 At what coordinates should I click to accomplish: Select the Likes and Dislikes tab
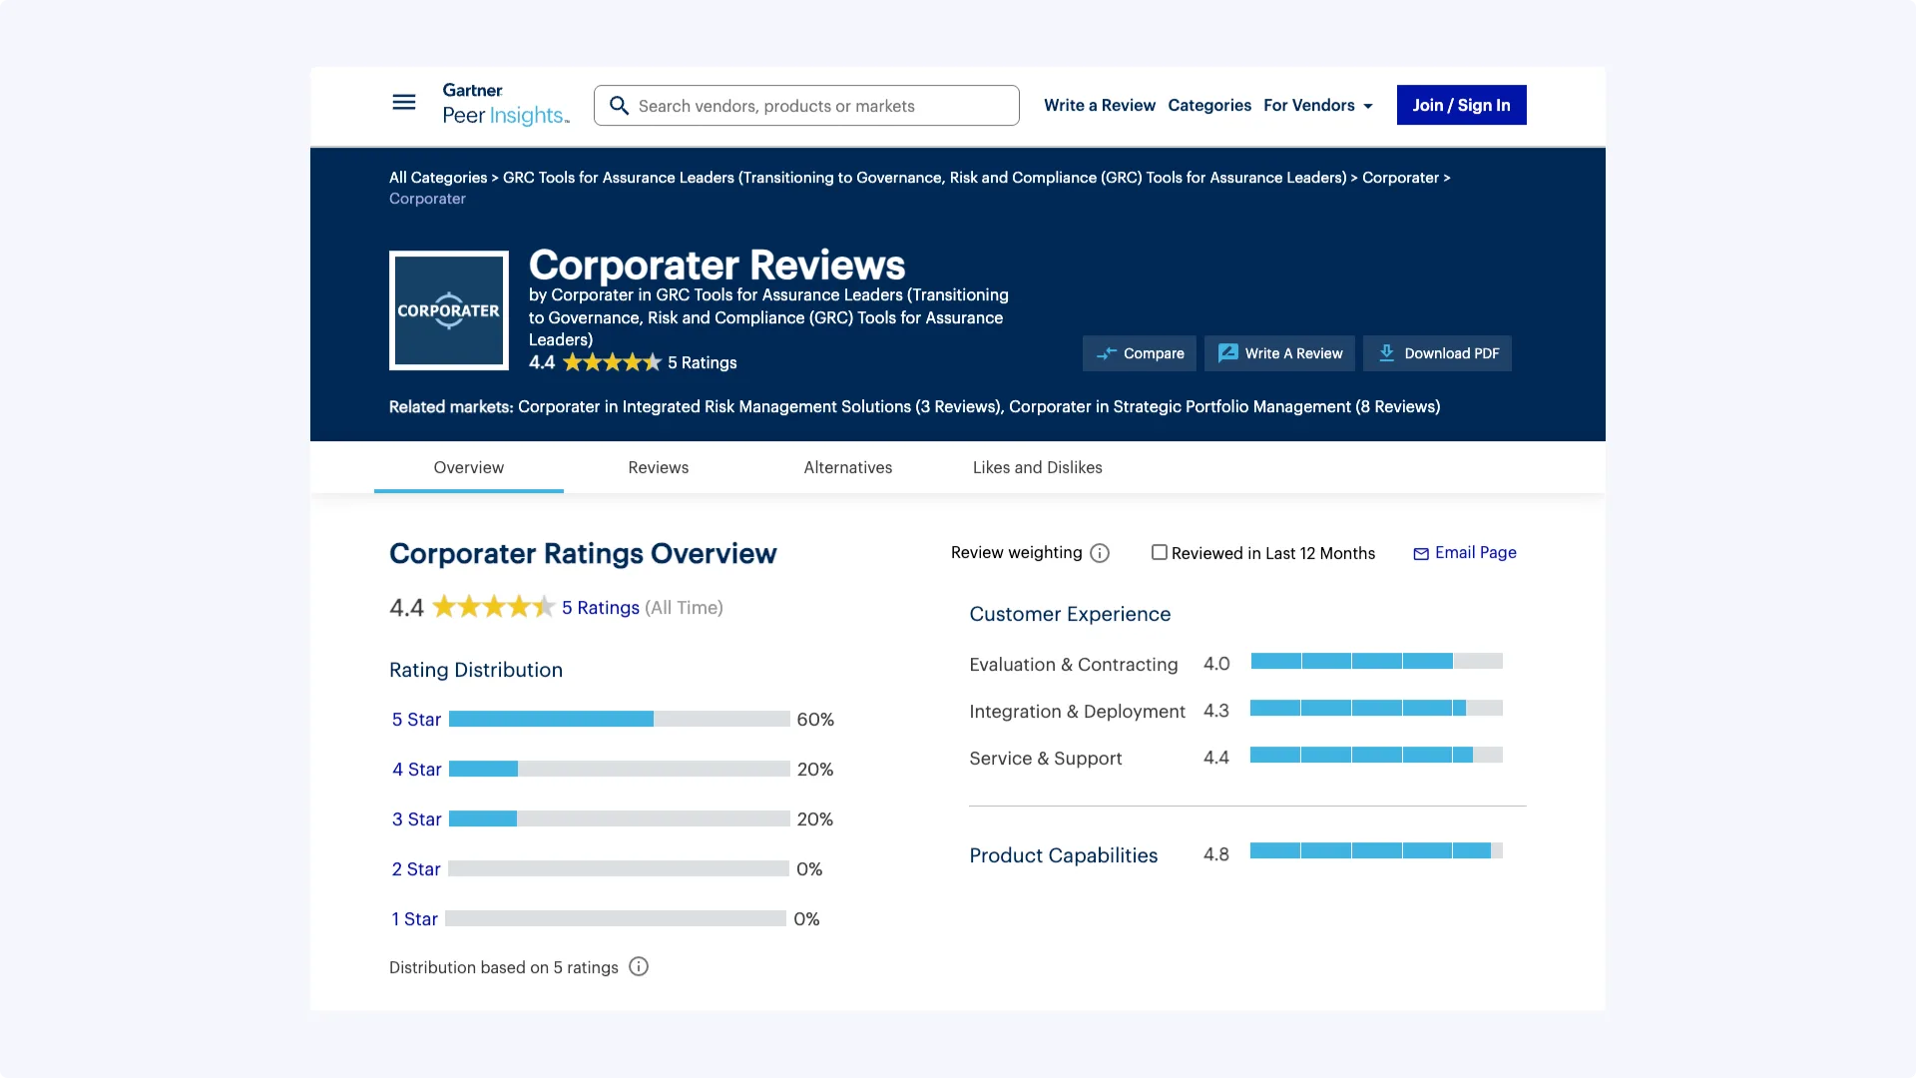[x=1037, y=467]
